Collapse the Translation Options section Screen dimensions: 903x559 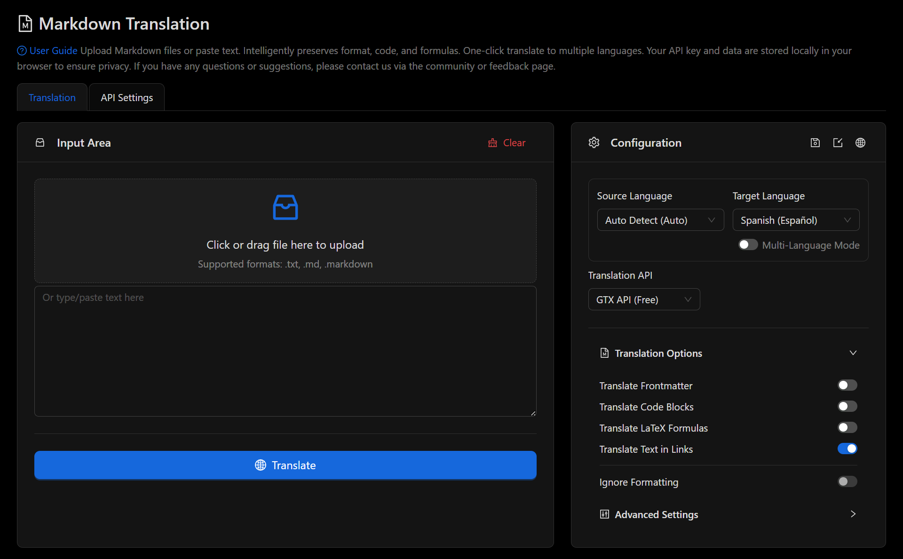click(x=853, y=353)
